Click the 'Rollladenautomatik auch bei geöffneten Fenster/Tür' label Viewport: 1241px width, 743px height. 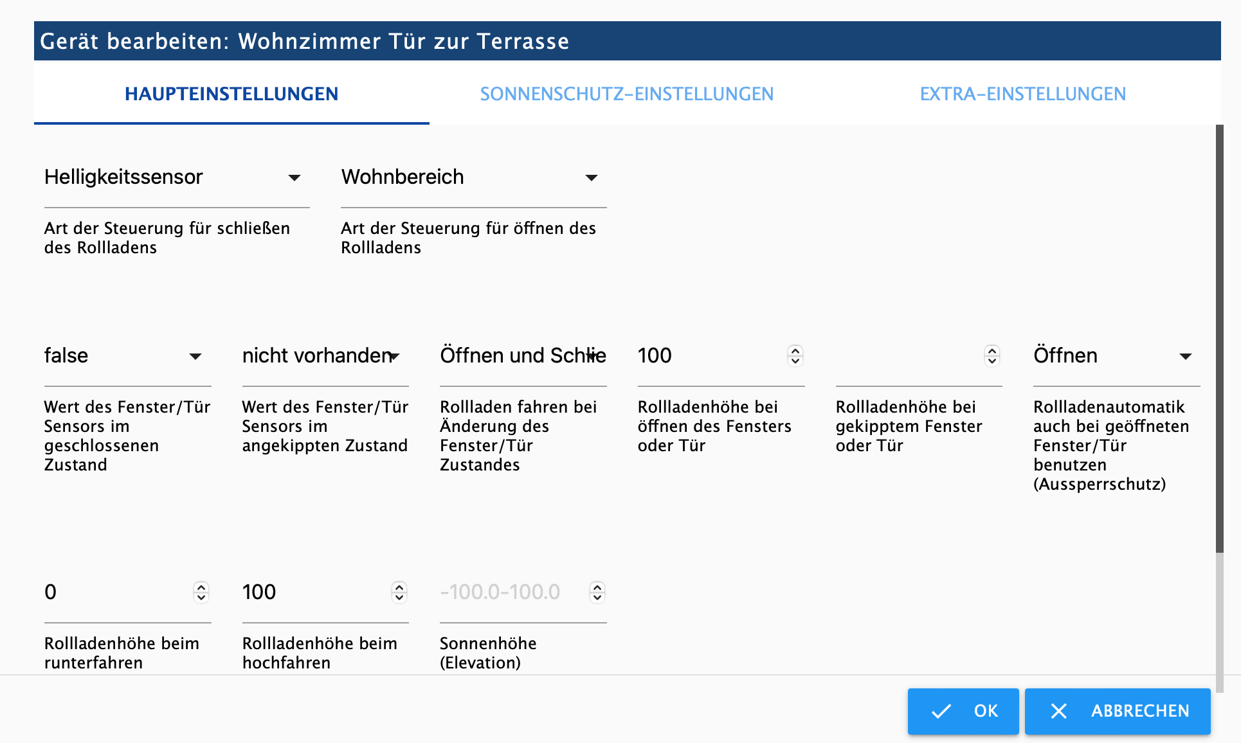pos(1112,445)
